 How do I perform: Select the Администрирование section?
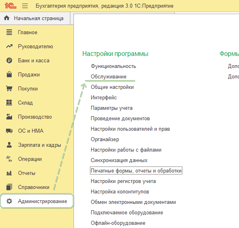[37, 201]
